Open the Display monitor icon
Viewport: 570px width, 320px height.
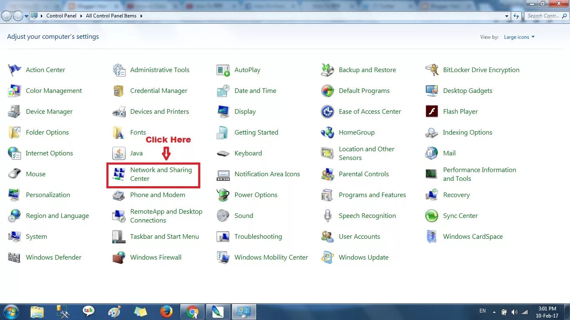pyautogui.click(x=223, y=112)
